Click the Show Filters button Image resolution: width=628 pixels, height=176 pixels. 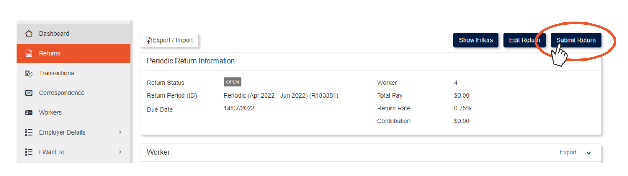475,40
